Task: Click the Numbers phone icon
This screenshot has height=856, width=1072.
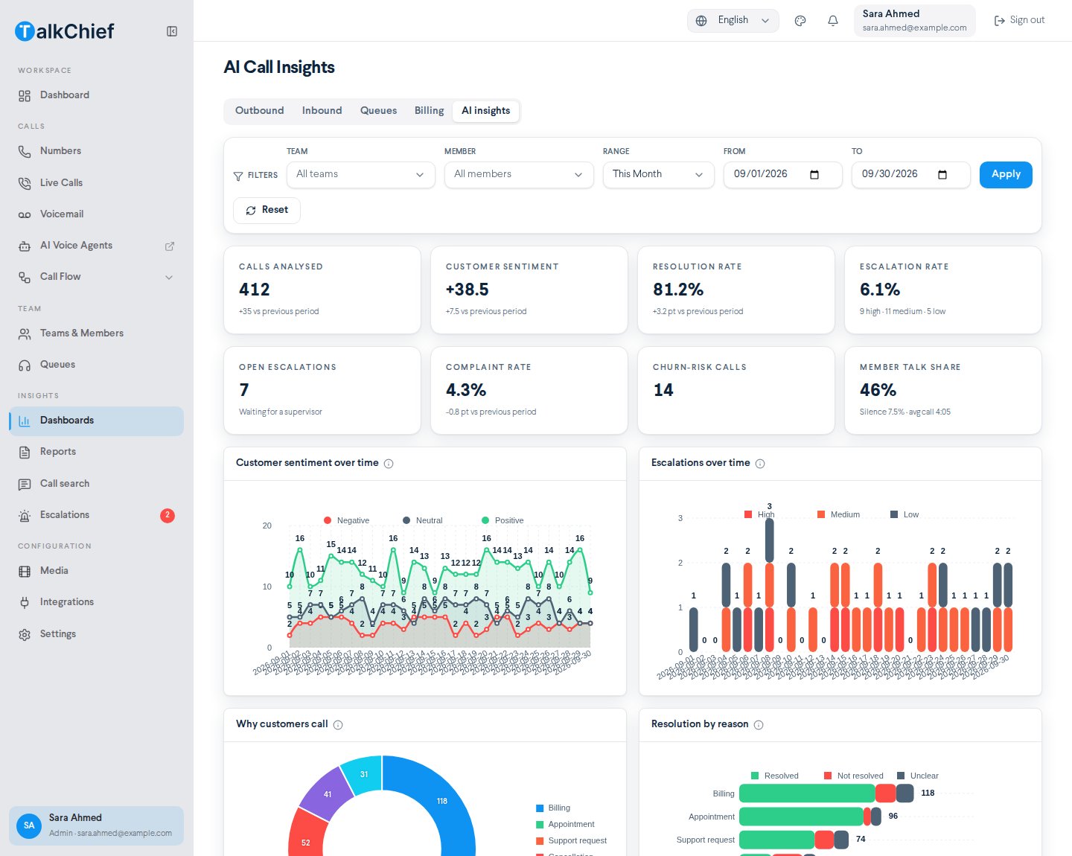Action: click(25, 152)
